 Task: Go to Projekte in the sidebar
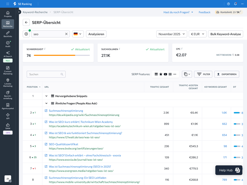point(8,14)
